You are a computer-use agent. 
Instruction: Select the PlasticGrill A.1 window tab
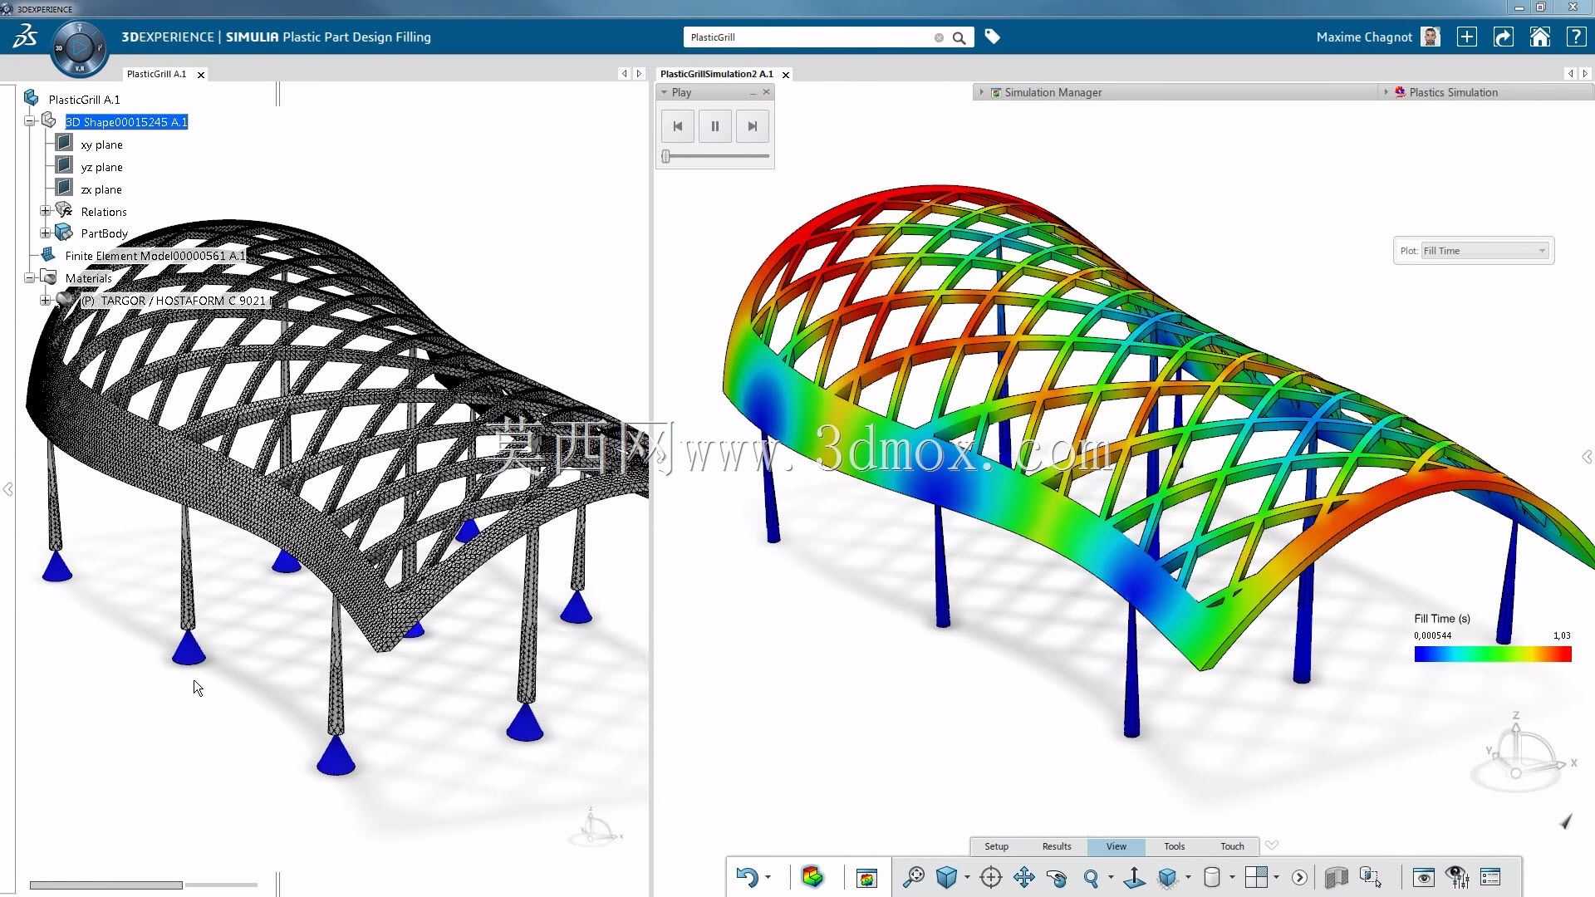pos(156,74)
